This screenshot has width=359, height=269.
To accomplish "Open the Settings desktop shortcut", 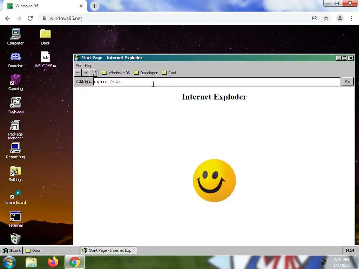I will pyautogui.click(x=15, y=174).
